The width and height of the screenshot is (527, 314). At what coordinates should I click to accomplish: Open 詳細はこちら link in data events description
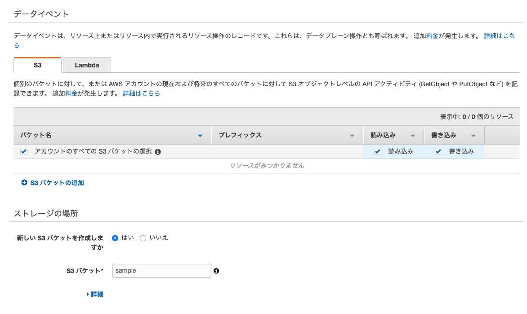[499, 36]
